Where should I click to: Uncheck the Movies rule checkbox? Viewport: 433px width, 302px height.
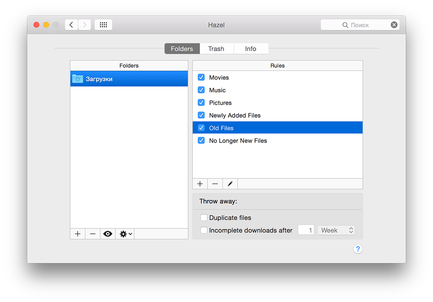pyautogui.click(x=201, y=77)
